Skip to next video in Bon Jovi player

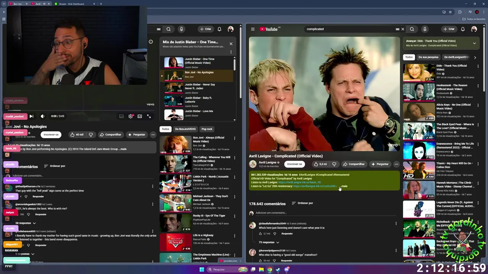coord(31,116)
